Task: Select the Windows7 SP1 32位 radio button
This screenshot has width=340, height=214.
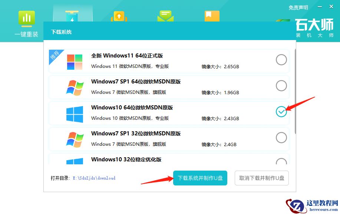Action: click(x=281, y=138)
